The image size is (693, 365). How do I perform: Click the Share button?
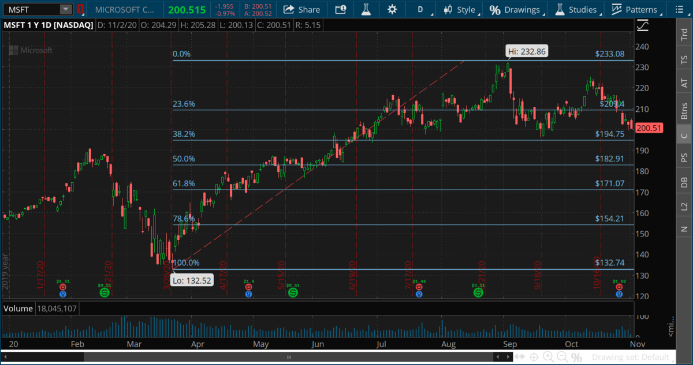click(301, 9)
